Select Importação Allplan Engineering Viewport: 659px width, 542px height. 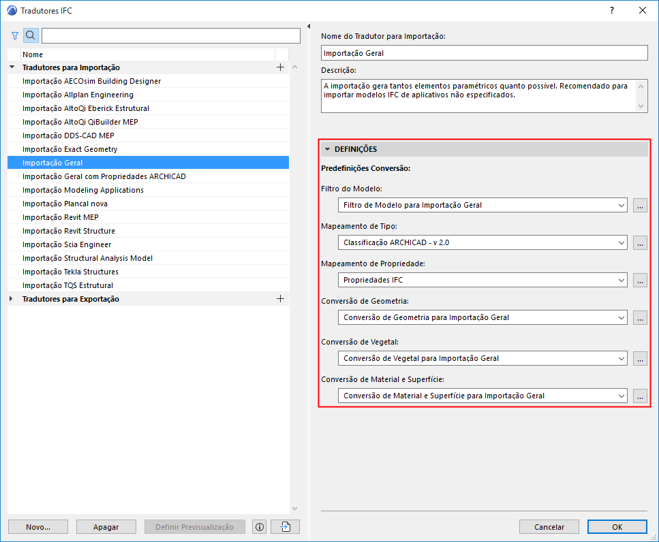[x=148, y=95]
